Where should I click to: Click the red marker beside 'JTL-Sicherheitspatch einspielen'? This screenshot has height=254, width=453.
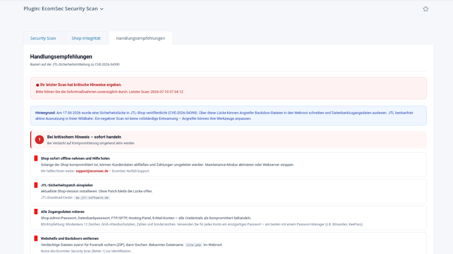(36, 185)
